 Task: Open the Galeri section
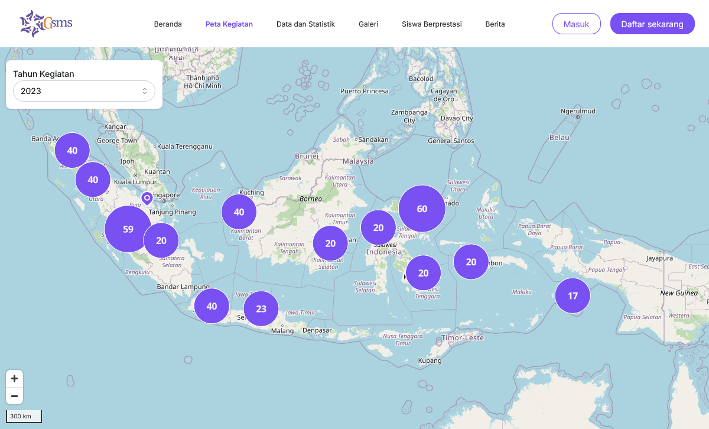click(x=368, y=24)
